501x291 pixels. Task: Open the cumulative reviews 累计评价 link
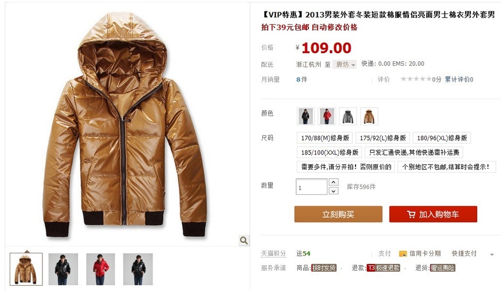[x=459, y=79]
